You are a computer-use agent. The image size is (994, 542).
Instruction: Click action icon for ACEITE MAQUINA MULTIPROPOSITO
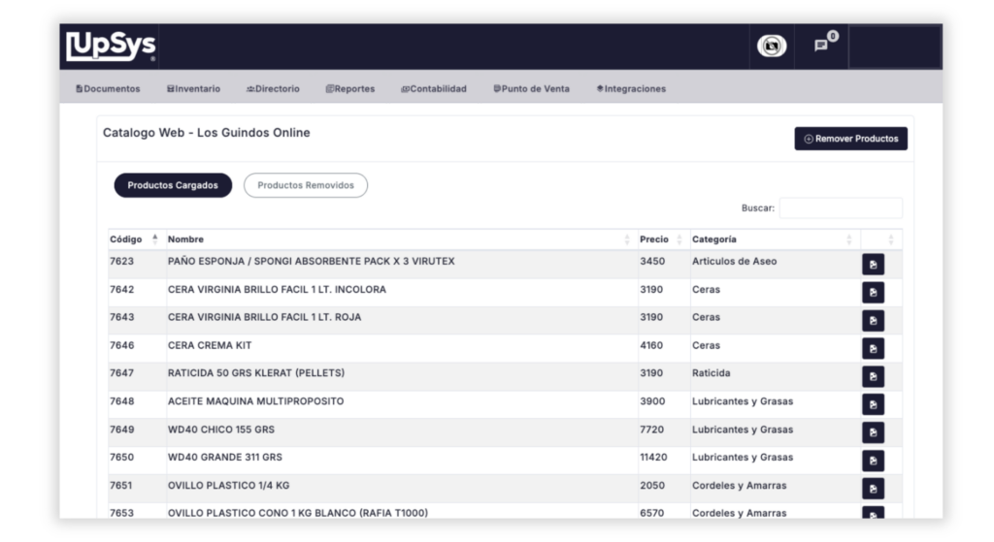(x=873, y=404)
